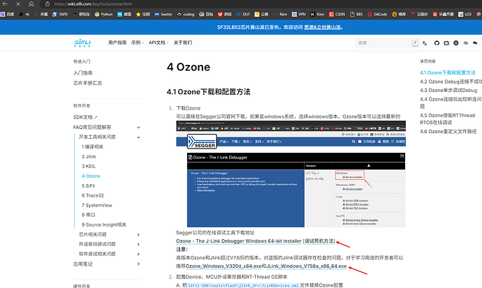Click the browser address bar URL
This screenshot has height=288, width=482.
(93, 4)
